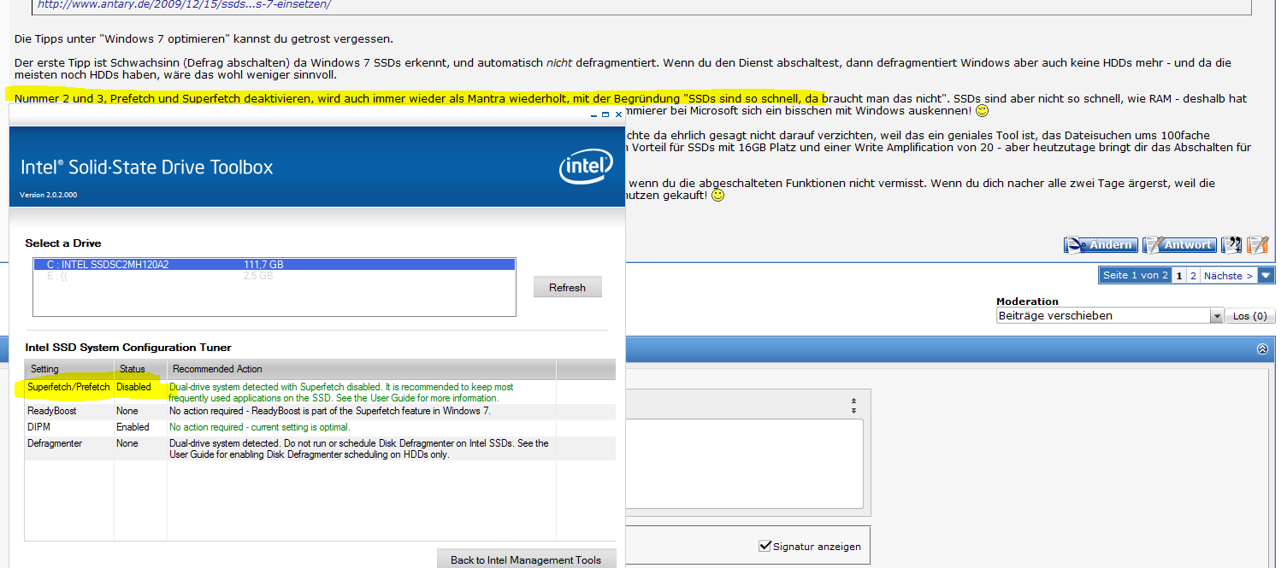The image size is (1287, 568).
Task: Select drive C: INTEL SSDSC2MH120A2
Action: click(x=275, y=265)
